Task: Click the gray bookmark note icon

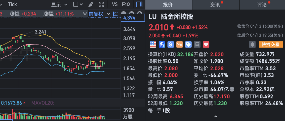Action: click(x=197, y=45)
